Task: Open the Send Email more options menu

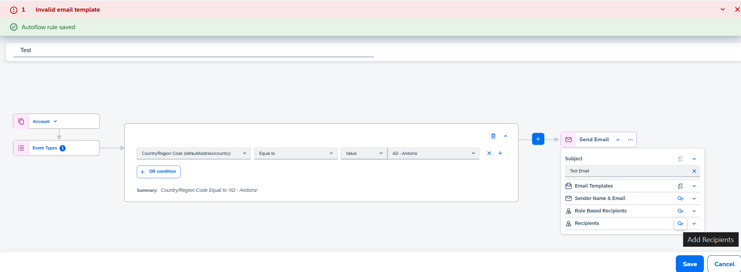Action: click(x=630, y=140)
